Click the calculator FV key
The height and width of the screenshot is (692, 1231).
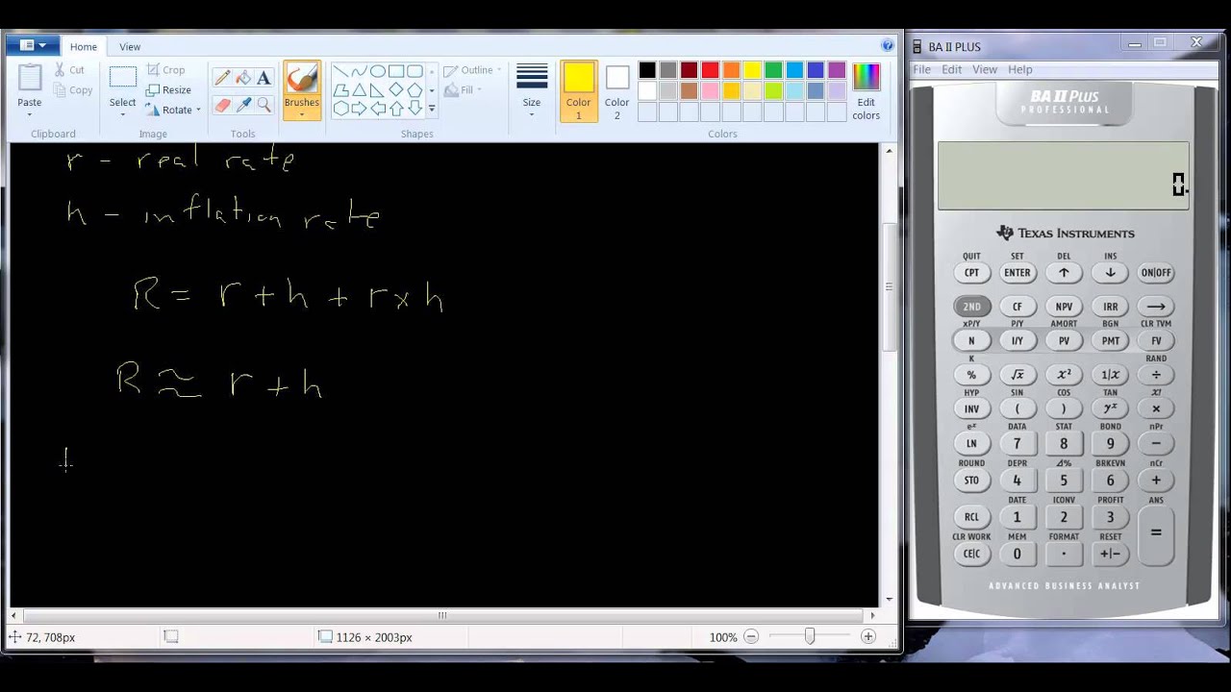click(1156, 341)
